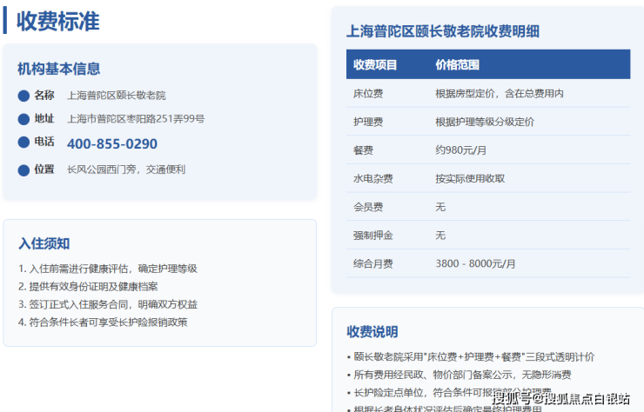Click the 餐费 row label
The width and height of the screenshot is (644, 412).
[x=363, y=150]
